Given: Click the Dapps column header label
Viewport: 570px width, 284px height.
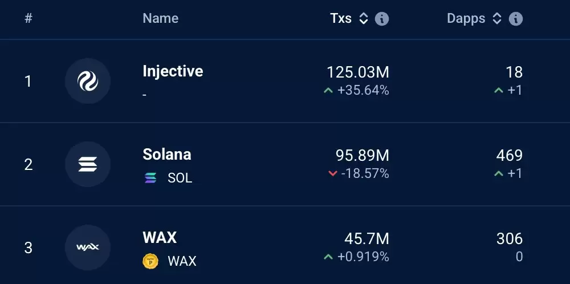Looking at the screenshot, I should (466, 18).
